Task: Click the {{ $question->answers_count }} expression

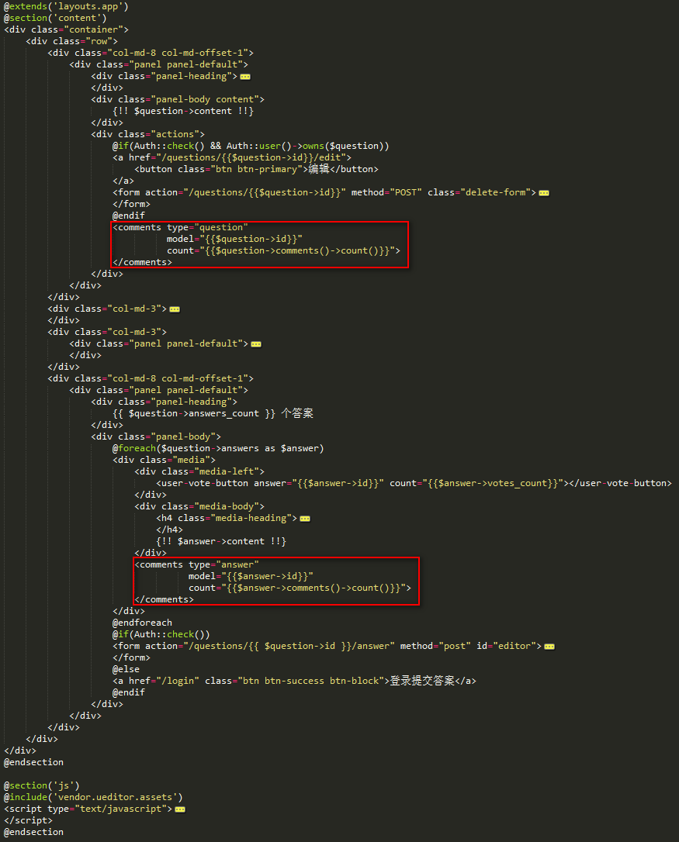Action: [194, 413]
